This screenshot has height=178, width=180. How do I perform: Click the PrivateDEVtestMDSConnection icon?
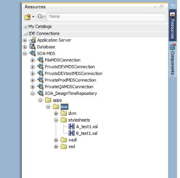click(x=40, y=73)
